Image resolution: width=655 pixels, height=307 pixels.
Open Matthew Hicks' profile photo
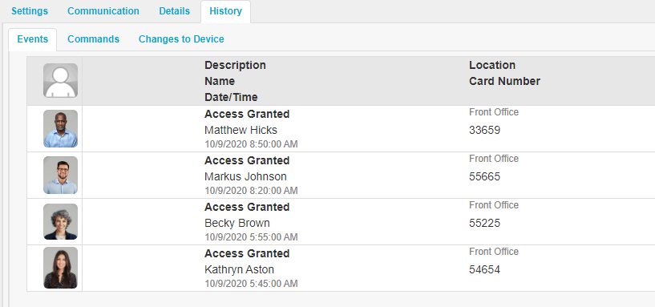click(x=60, y=128)
